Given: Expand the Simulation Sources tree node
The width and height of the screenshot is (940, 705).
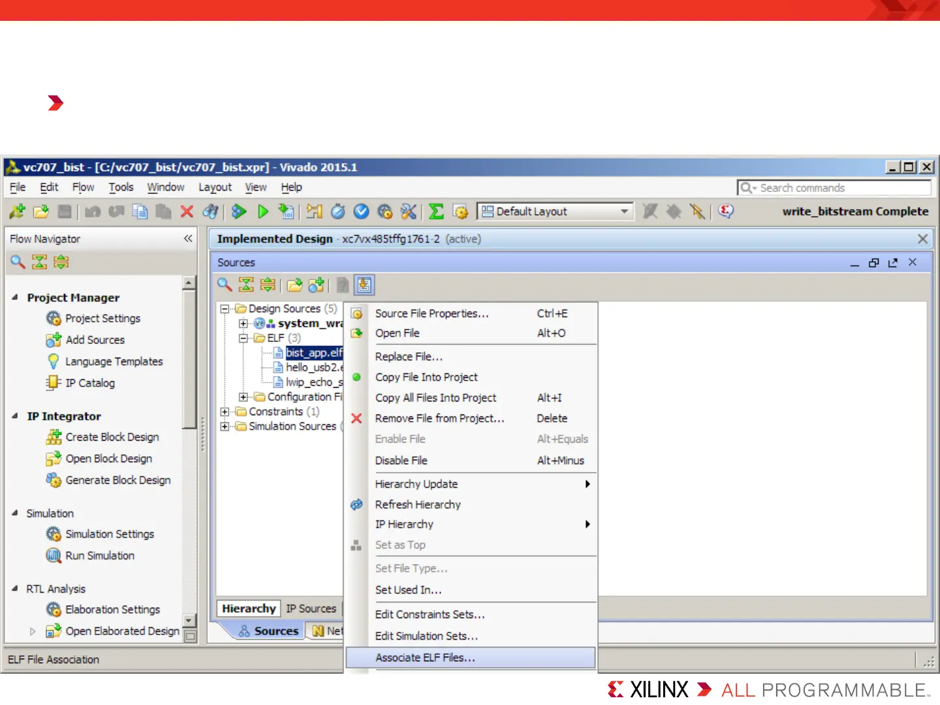Looking at the screenshot, I should (225, 426).
